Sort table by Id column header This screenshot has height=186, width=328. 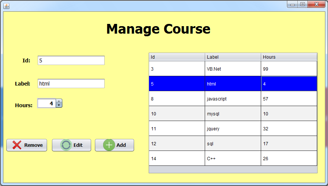click(x=177, y=57)
